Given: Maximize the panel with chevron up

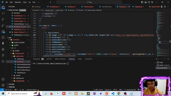Looking at the screenshot, I should tap(165, 59).
